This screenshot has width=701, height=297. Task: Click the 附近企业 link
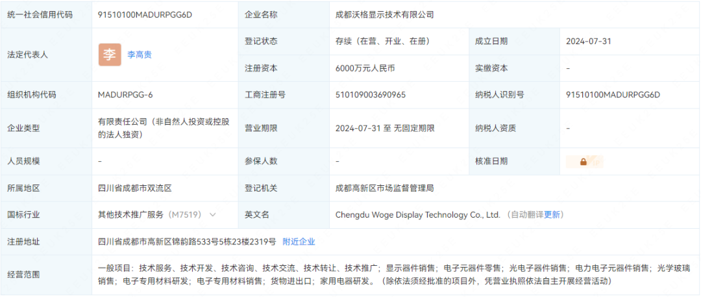299,242
